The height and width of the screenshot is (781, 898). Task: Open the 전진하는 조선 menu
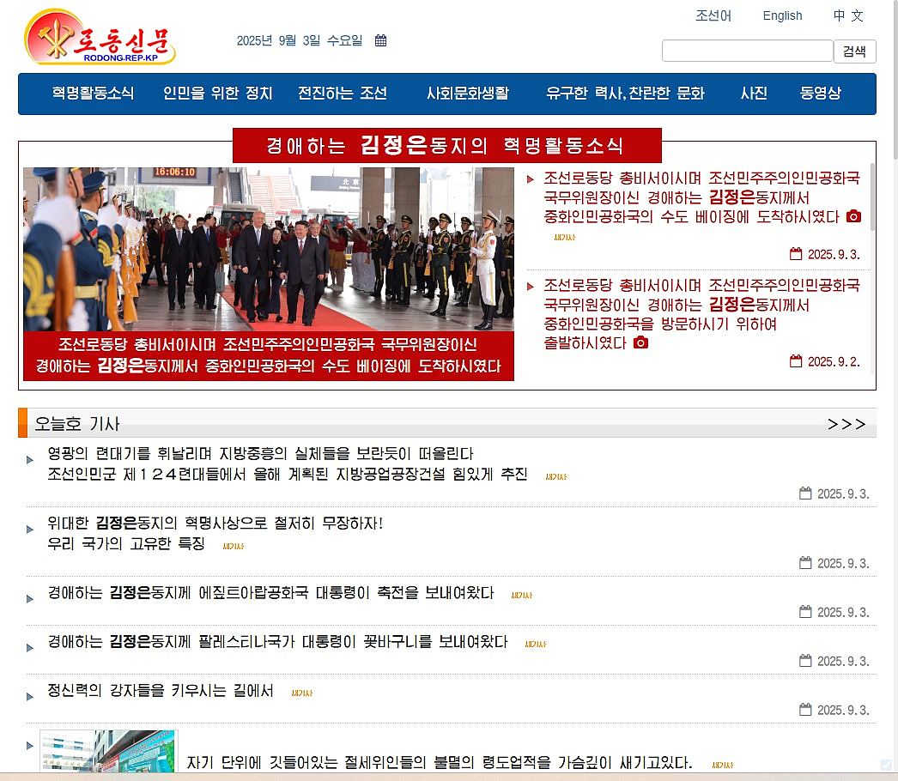coord(343,94)
